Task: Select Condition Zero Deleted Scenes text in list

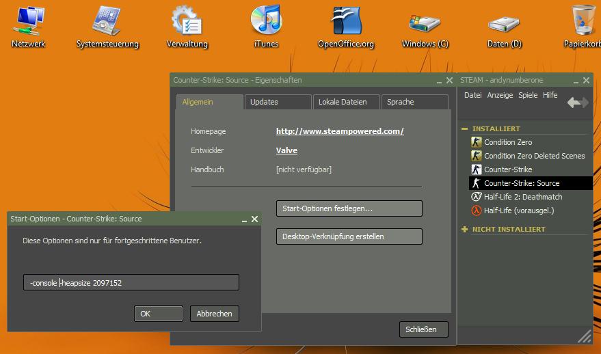Action: pos(534,156)
